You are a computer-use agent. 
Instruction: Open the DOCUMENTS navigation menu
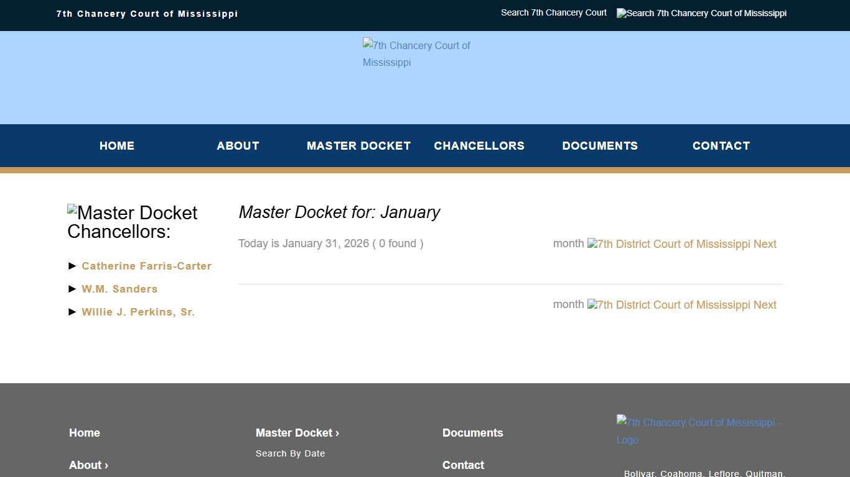(600, 145)
